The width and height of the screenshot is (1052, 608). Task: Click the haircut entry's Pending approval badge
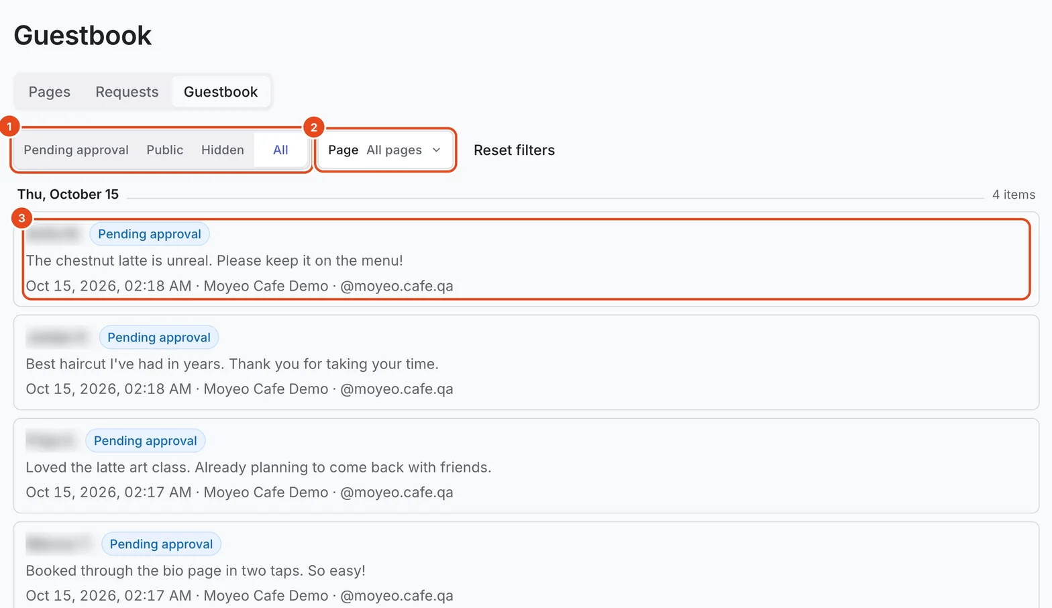(159, 338)
